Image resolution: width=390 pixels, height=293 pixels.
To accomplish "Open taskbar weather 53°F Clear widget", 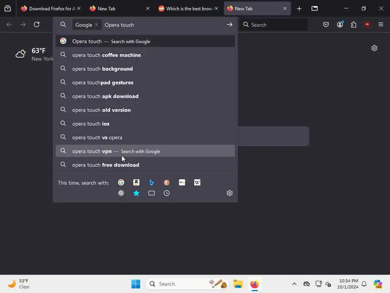I will [19, 284].
